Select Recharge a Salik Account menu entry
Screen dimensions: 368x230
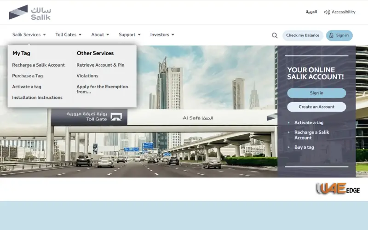point(38,65)
